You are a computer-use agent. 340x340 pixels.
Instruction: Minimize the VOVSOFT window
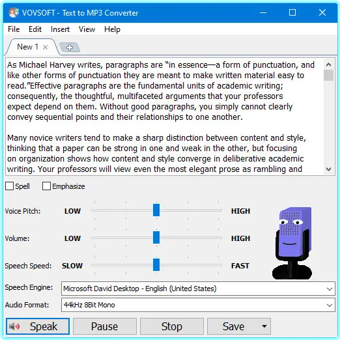tap(263, 12)
